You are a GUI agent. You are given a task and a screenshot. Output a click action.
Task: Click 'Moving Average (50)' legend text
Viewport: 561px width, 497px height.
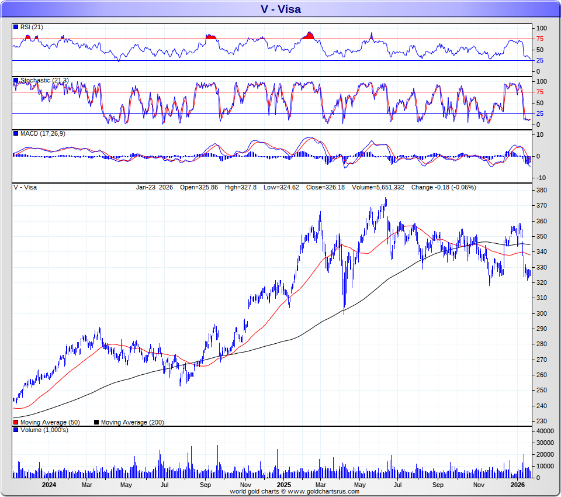tap(50, 423)
